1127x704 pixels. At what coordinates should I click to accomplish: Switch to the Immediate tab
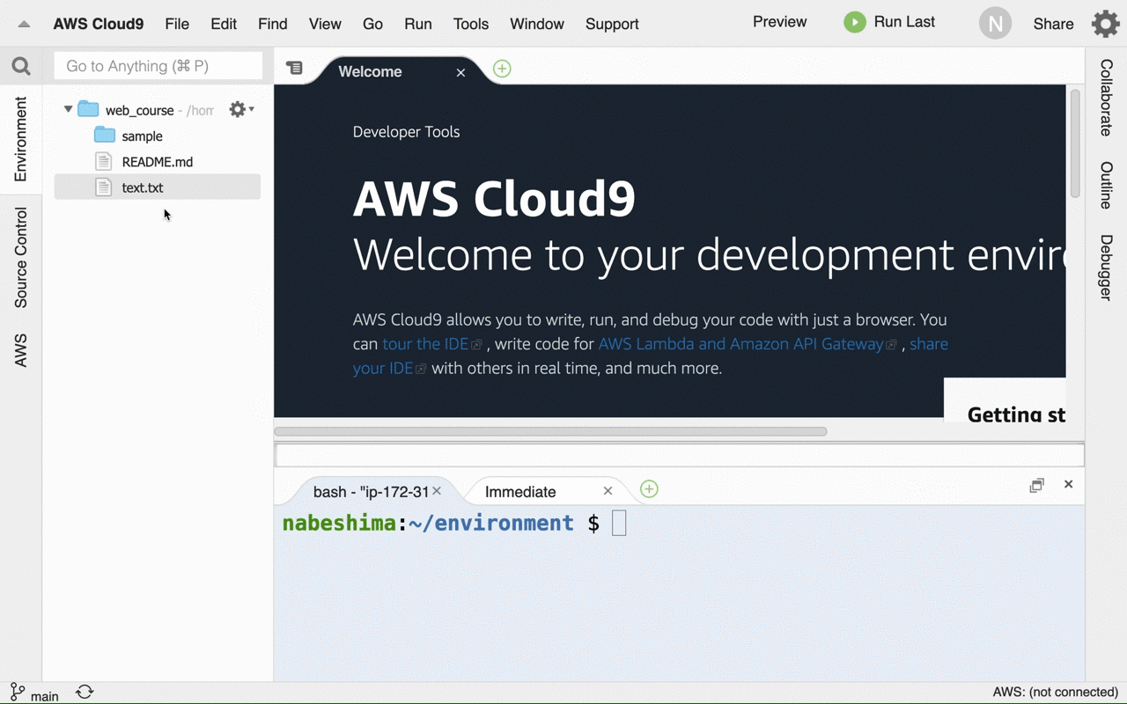tap(520, 492)
